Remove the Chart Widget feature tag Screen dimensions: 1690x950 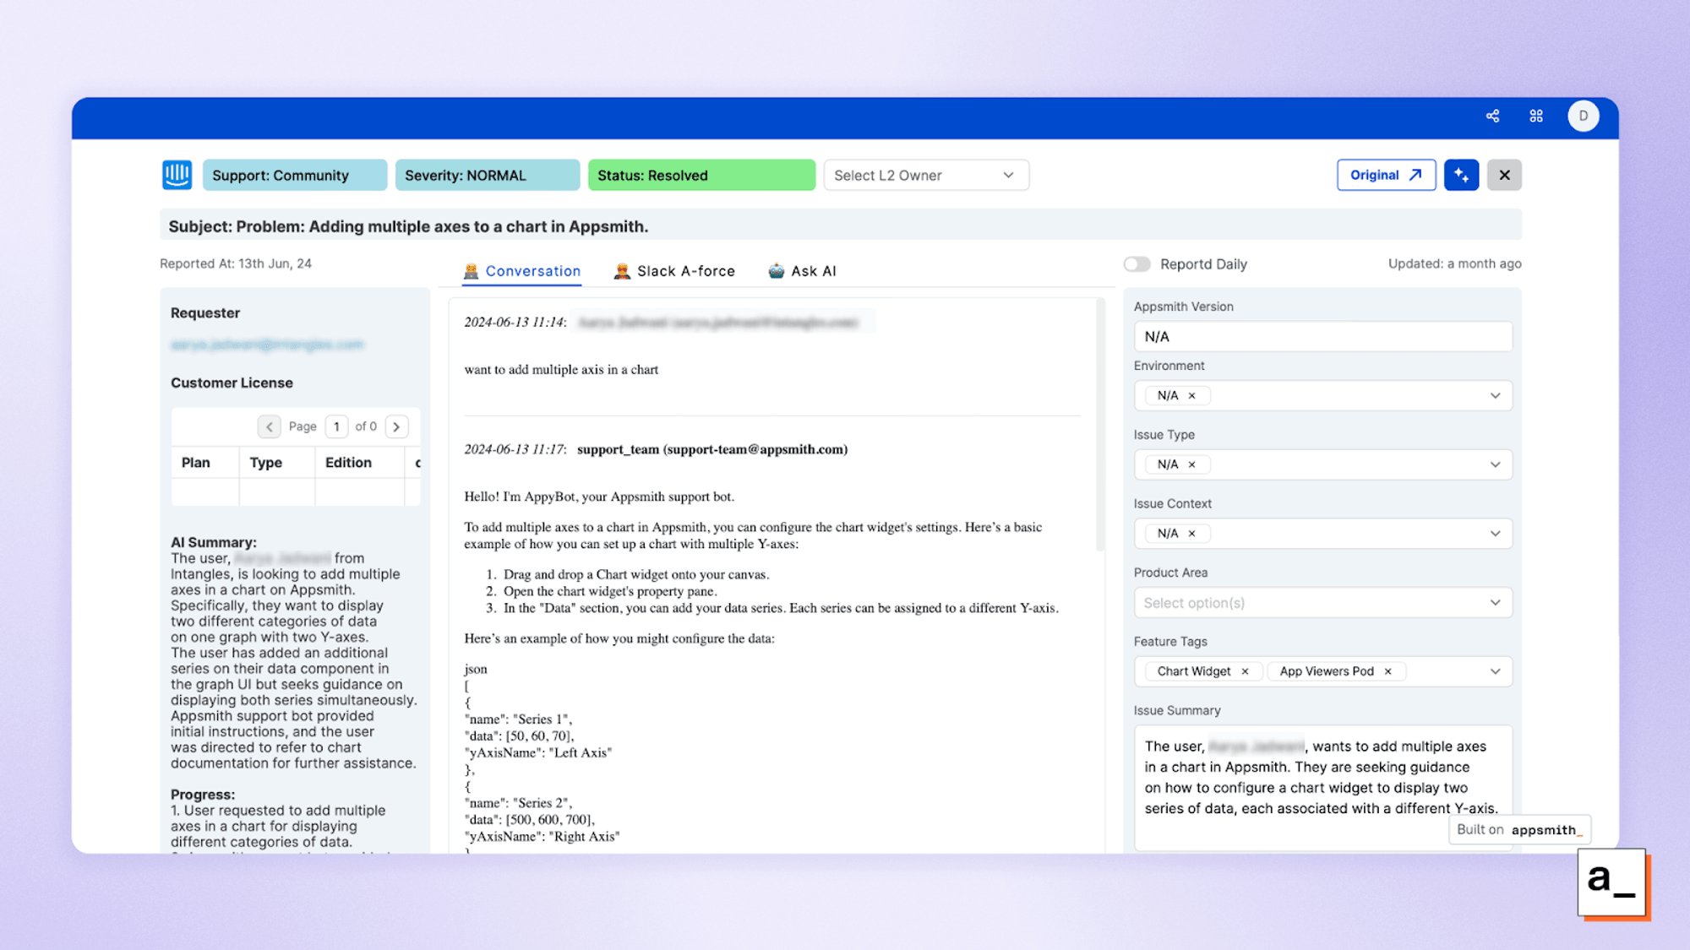(1246, 671)
